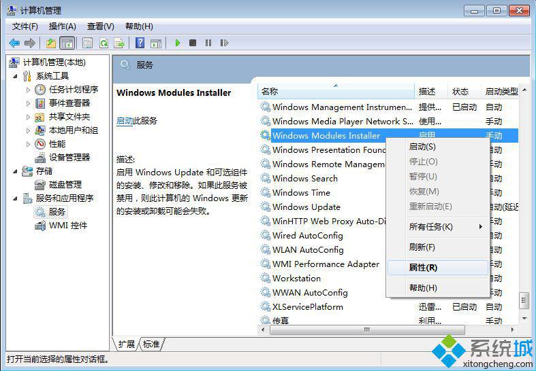Click the vertical scrollbar thumb
The image size is (536, 371).
524,300
